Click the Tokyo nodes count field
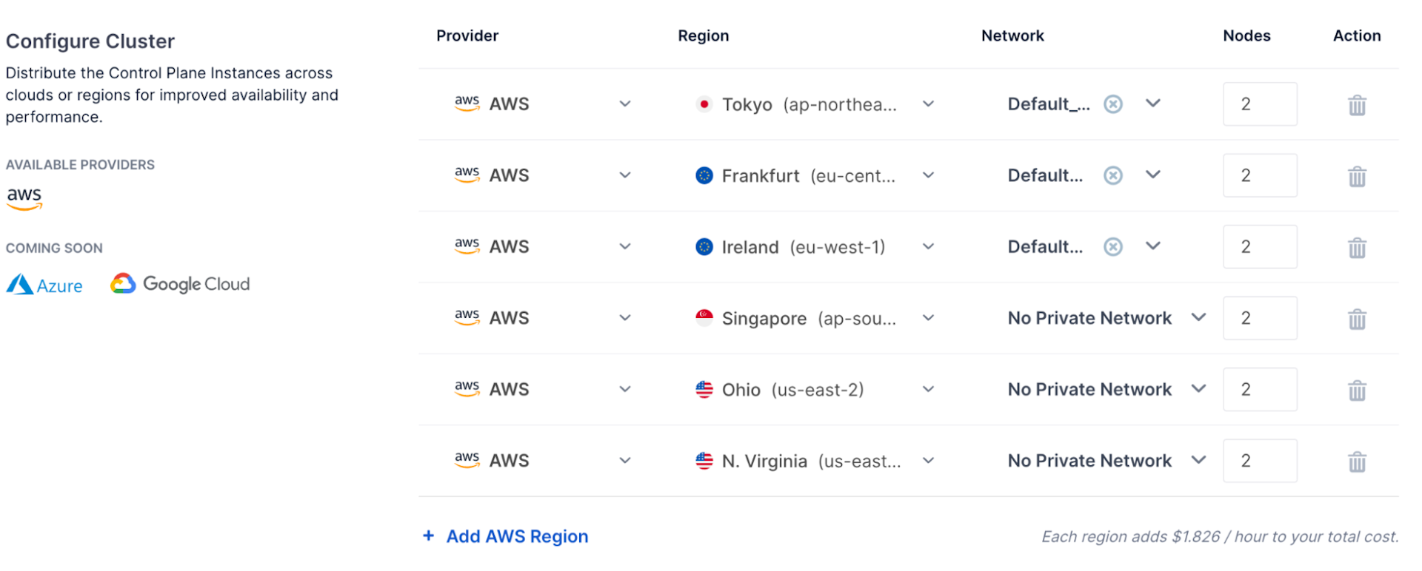Screen dimensions: 1422x571 pyautogui.click(x=1259, y=104)
